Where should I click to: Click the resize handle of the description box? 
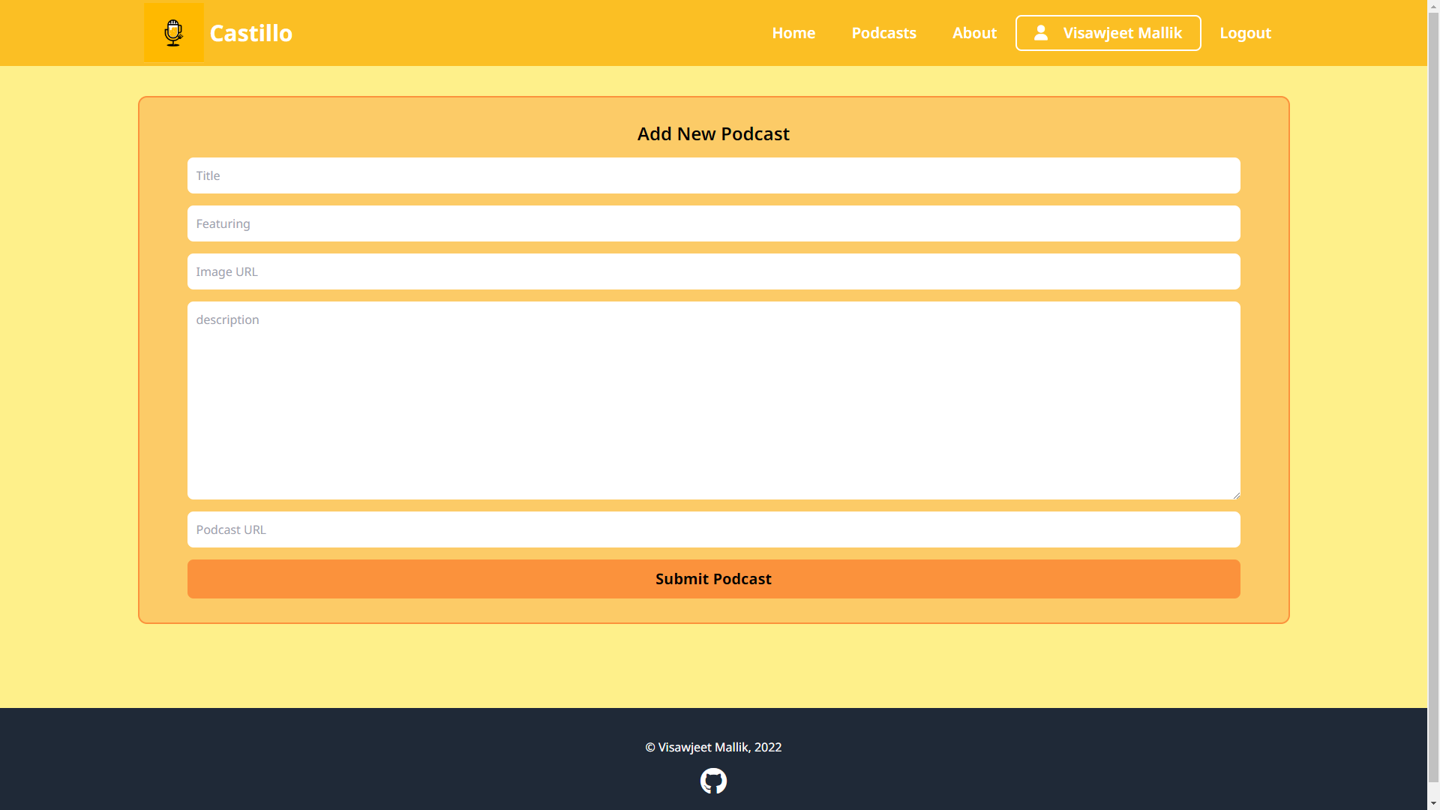1234,492
